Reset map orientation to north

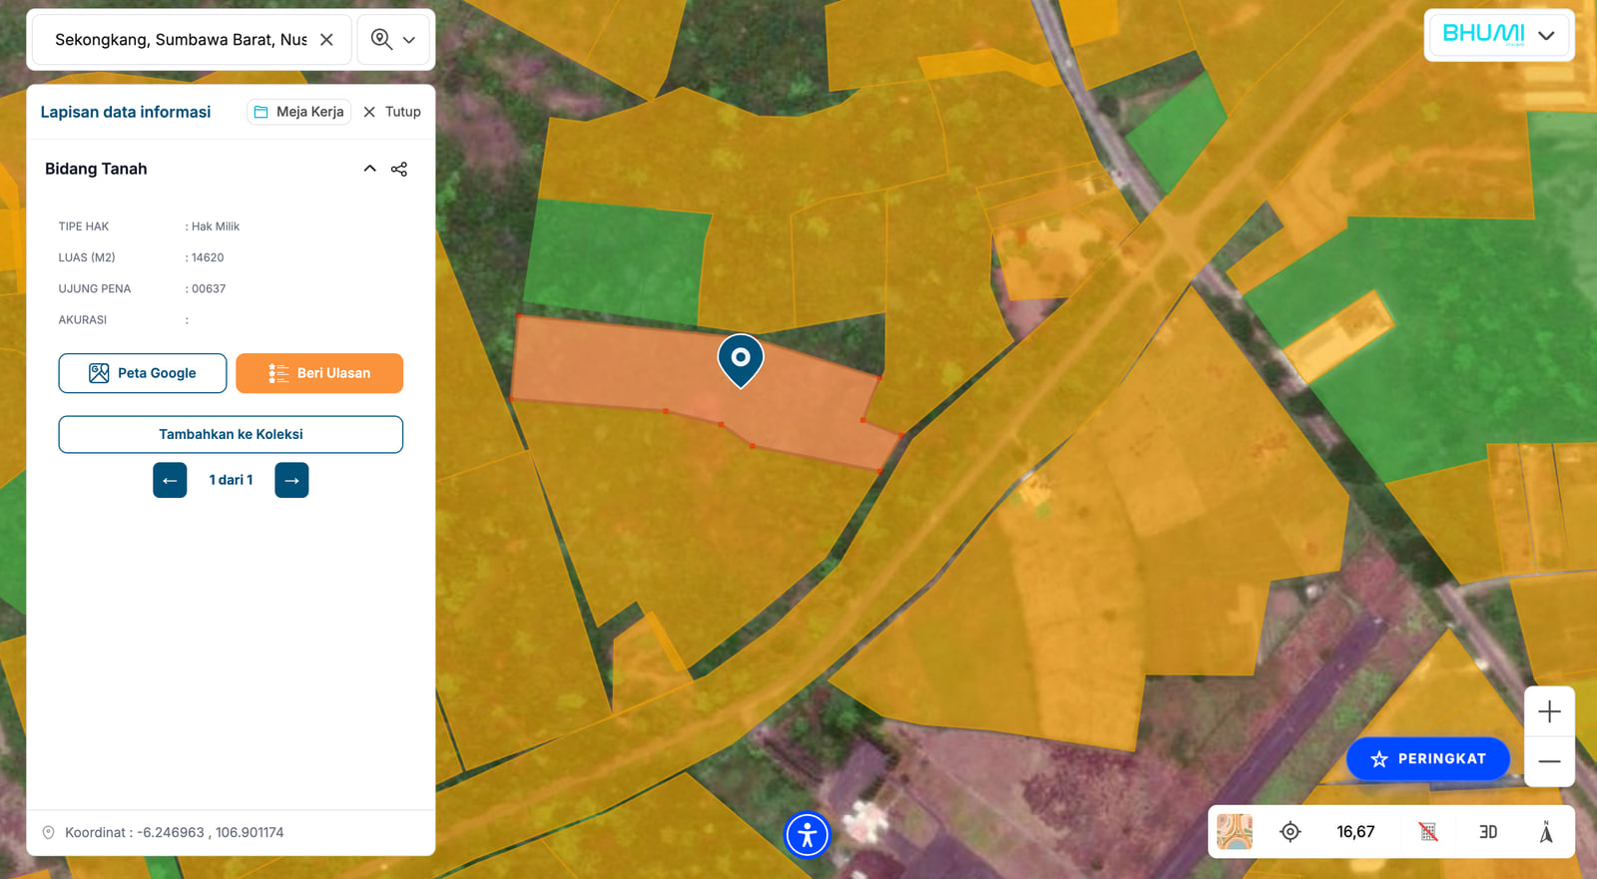(x=1546, y=832)
